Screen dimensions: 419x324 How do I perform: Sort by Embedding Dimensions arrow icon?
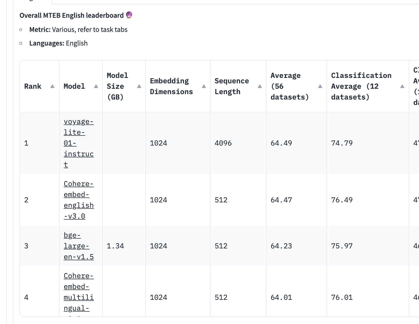tap(204, 86)
